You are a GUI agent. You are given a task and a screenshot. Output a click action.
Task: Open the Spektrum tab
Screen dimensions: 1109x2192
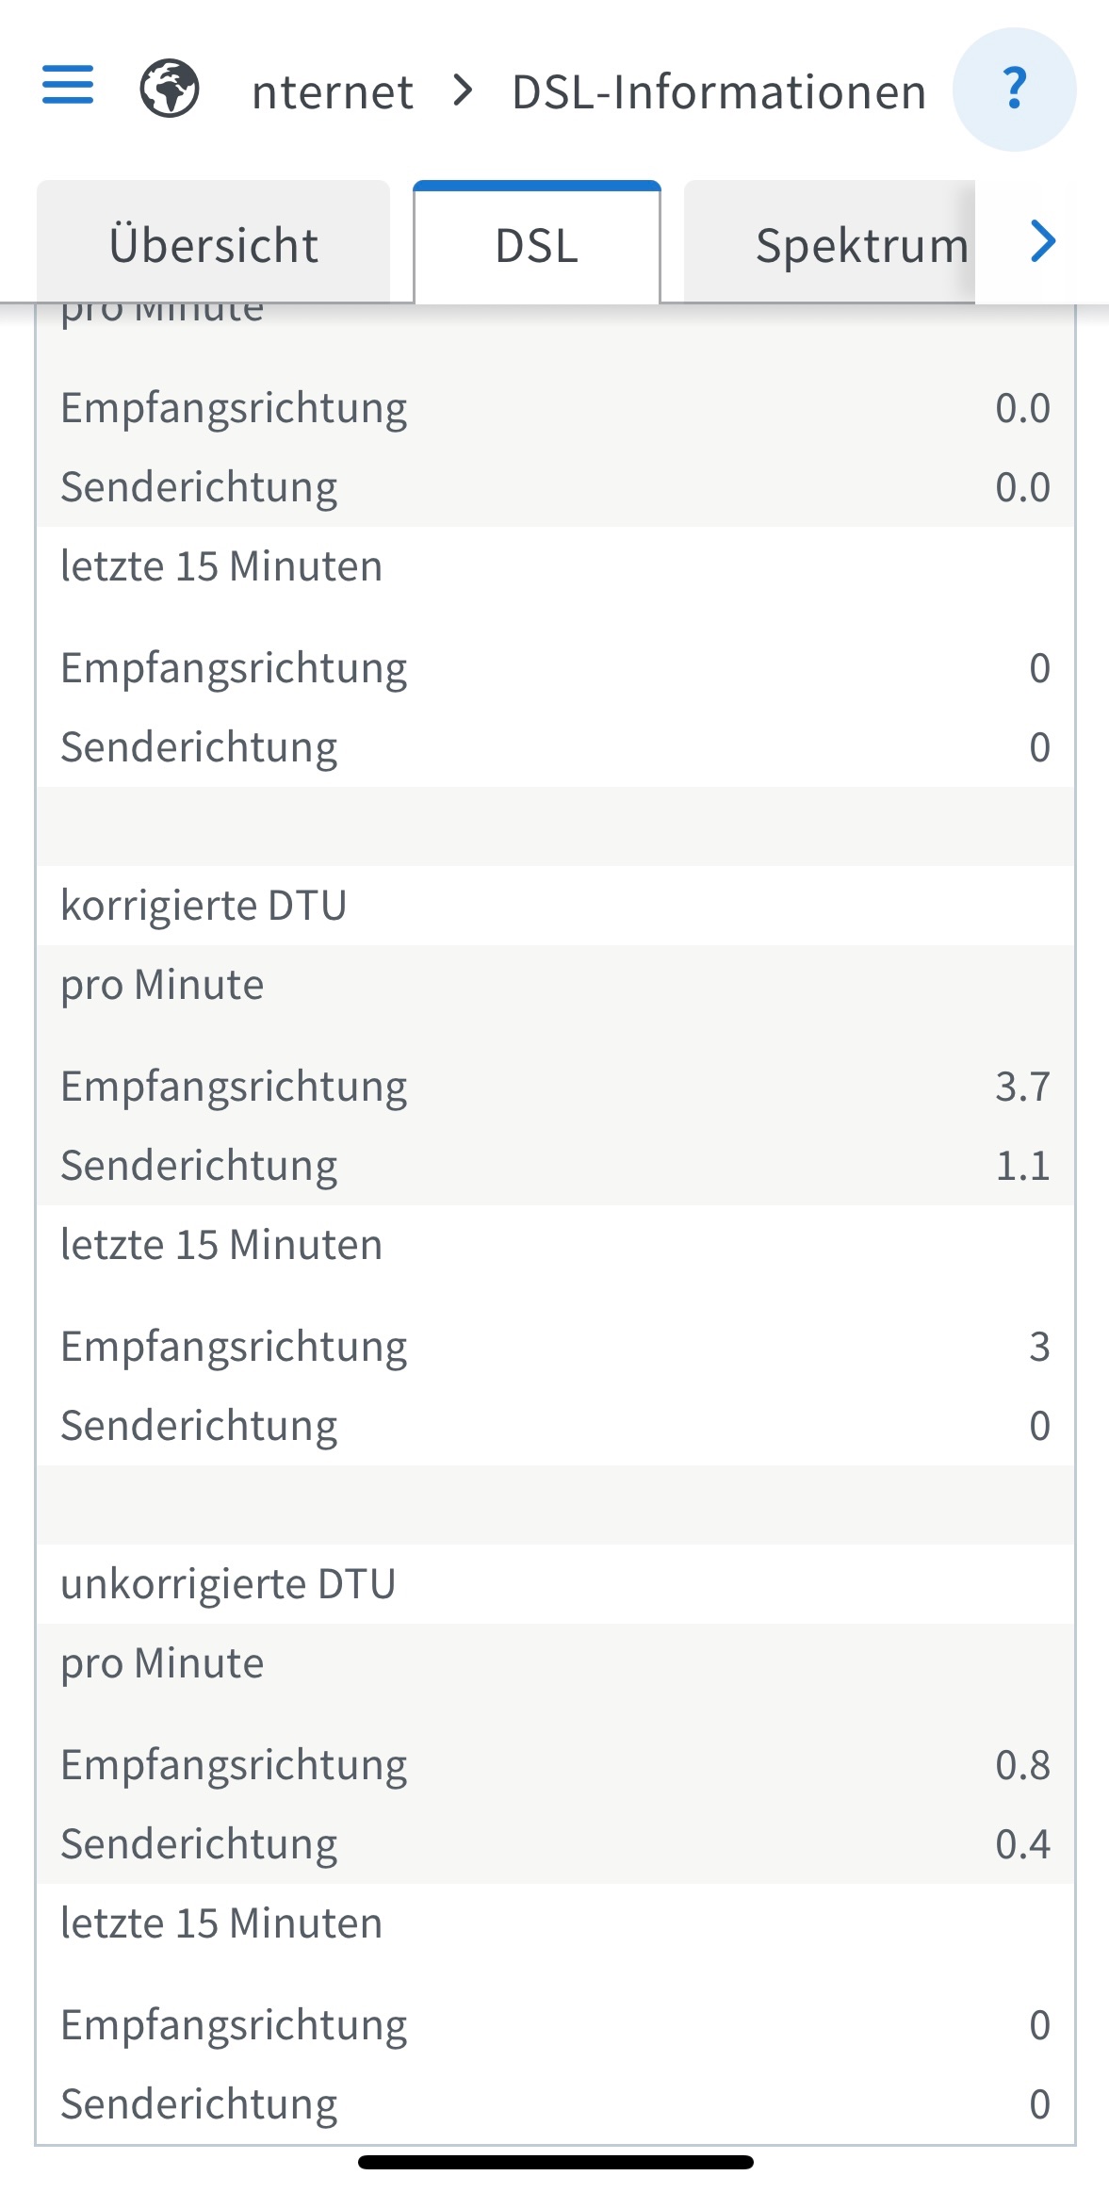[859, 245]
